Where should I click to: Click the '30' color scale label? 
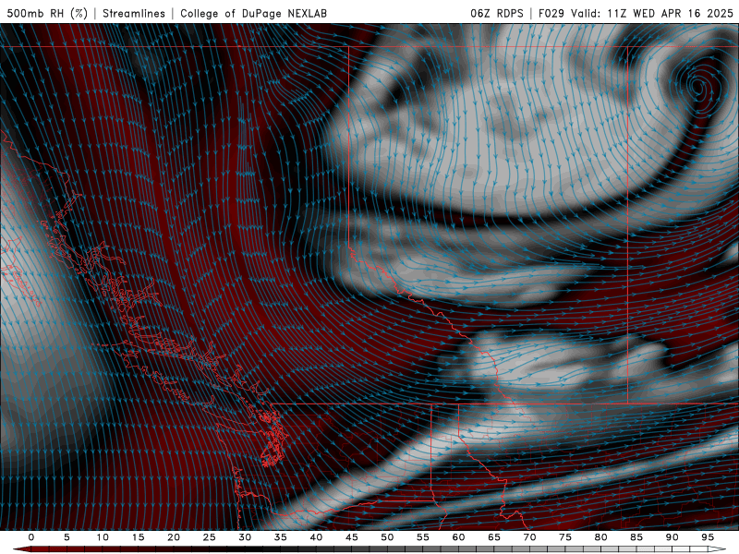[x=245, y=537]
